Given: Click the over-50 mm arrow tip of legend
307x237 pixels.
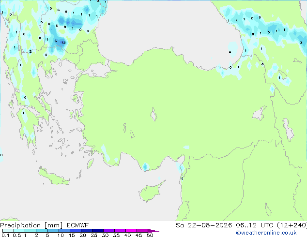Looking at the screenshot, I should (x=153, y=231).
